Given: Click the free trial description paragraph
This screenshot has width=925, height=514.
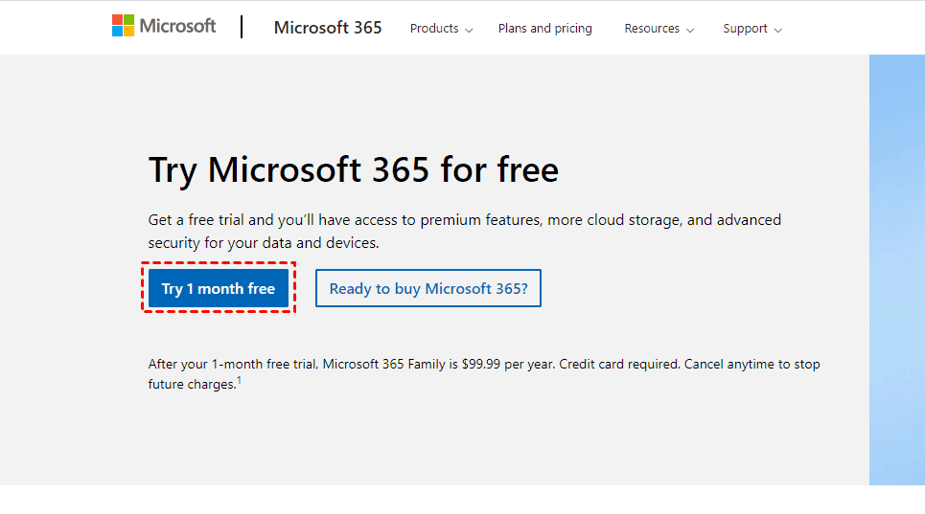Looking at the screenshot, I should point(464,231).
